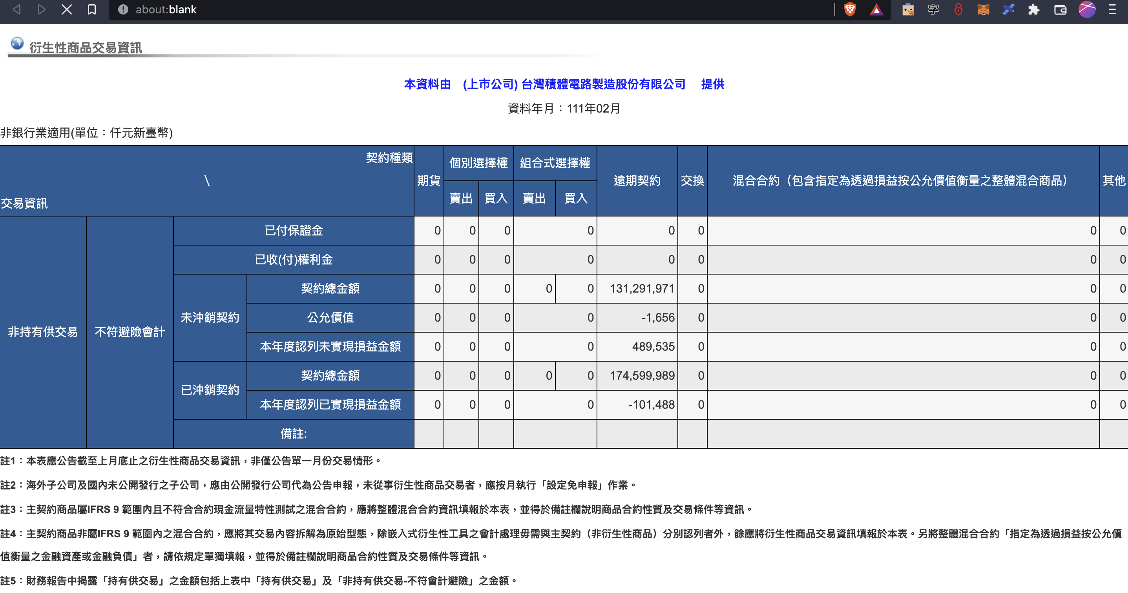Open the box-face extension icon

908,9
